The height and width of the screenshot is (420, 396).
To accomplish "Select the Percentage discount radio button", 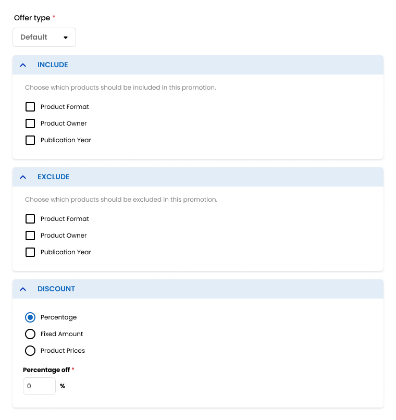I will point(30,317).
